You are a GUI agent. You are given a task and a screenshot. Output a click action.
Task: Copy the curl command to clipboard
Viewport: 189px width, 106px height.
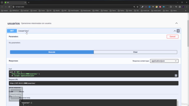click(x=176, y=75)
